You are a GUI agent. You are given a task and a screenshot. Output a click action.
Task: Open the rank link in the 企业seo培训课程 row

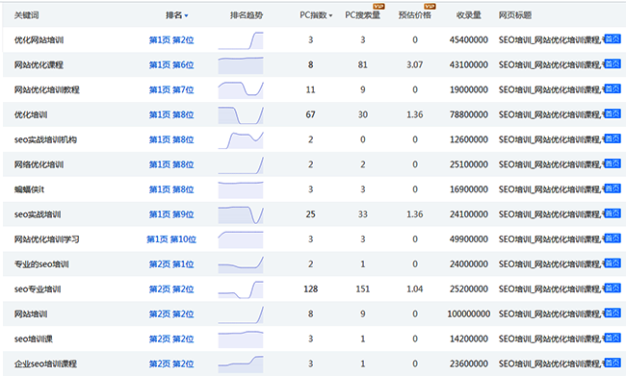tap(171, 364)
